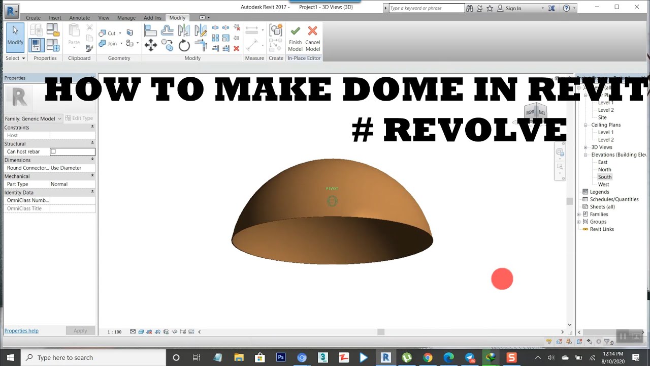The image size is (650, 366).
Task: Open Photoshop from the taskbar
Action: point(281,357)
